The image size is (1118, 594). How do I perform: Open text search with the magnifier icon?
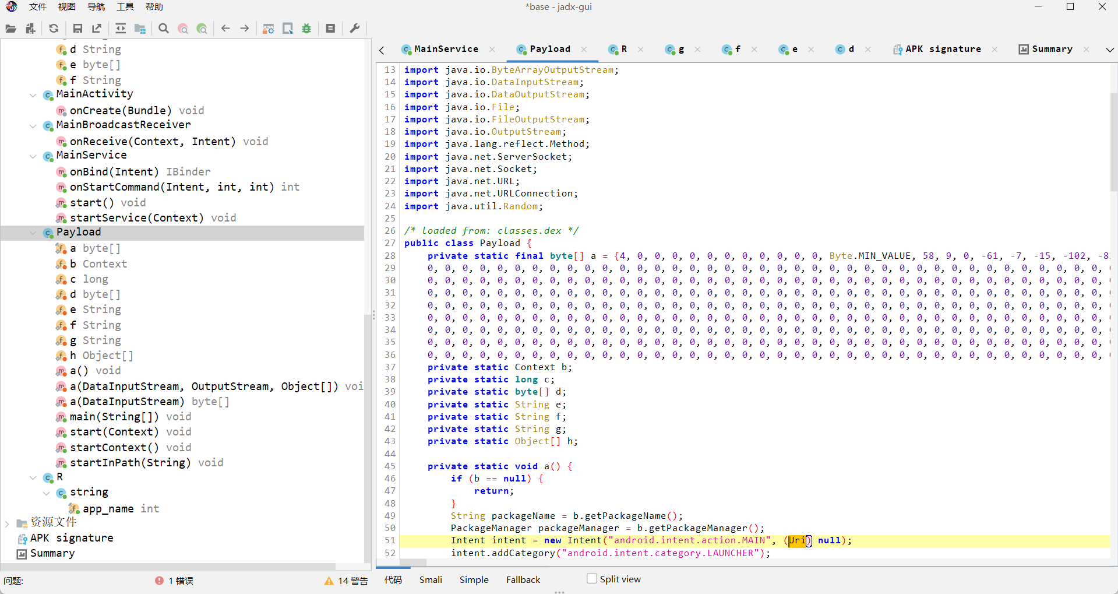164,29
